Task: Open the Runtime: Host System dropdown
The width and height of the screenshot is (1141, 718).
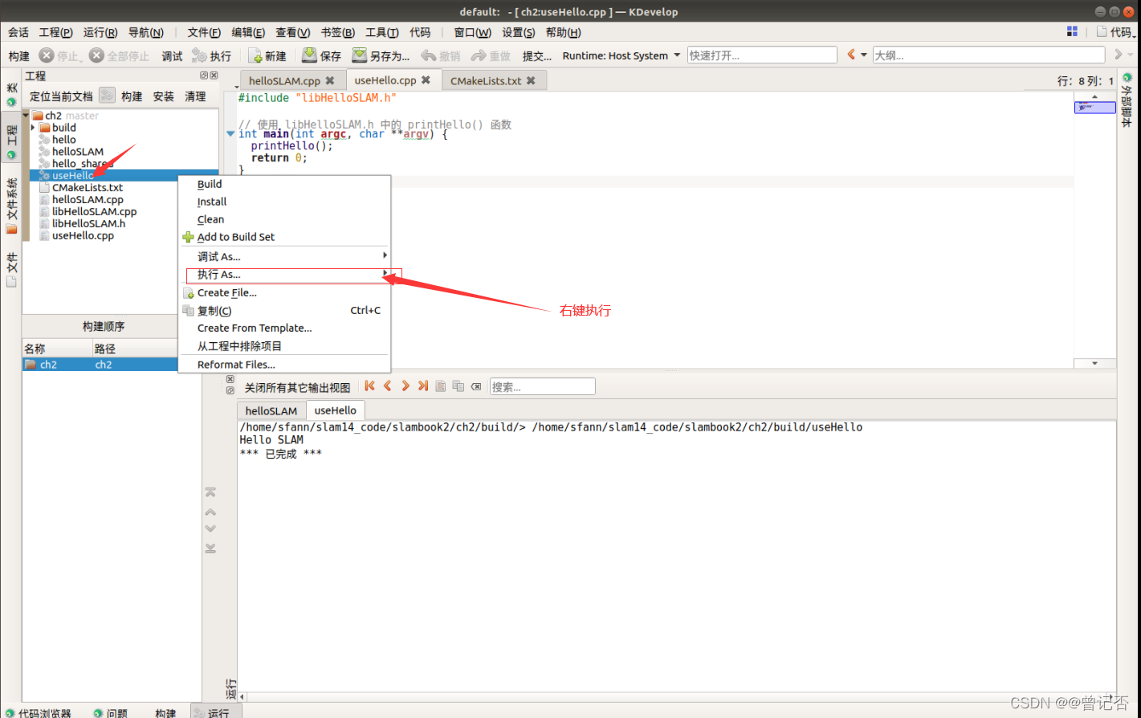Action: point(621,55)
